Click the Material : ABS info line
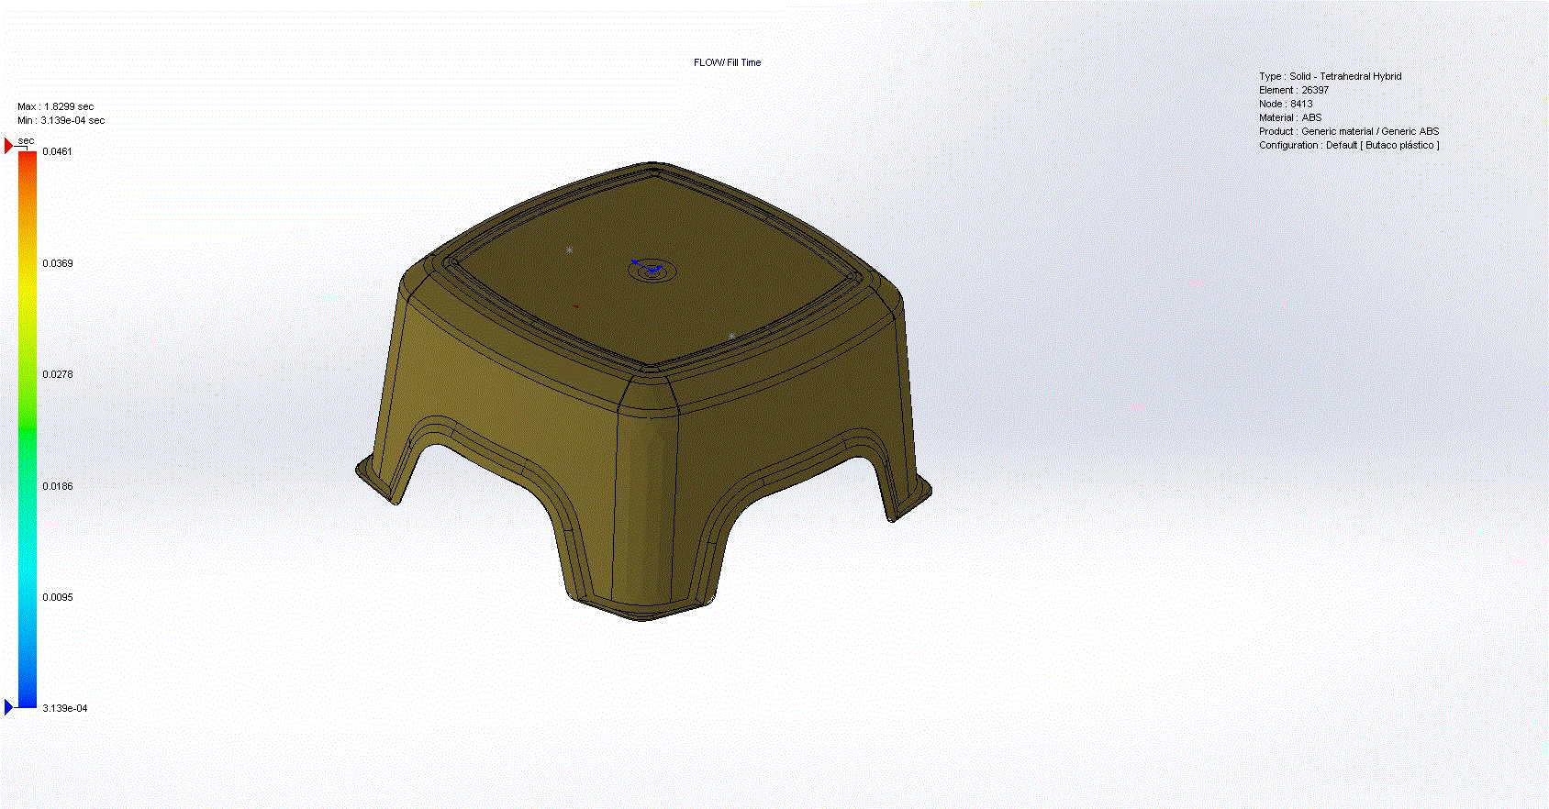Image resolution: width=1549 pixels, height=809 pixels. pos(1290,117)
